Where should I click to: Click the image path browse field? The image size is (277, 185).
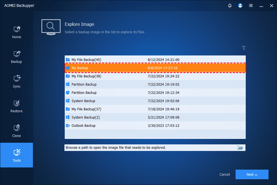155,148
